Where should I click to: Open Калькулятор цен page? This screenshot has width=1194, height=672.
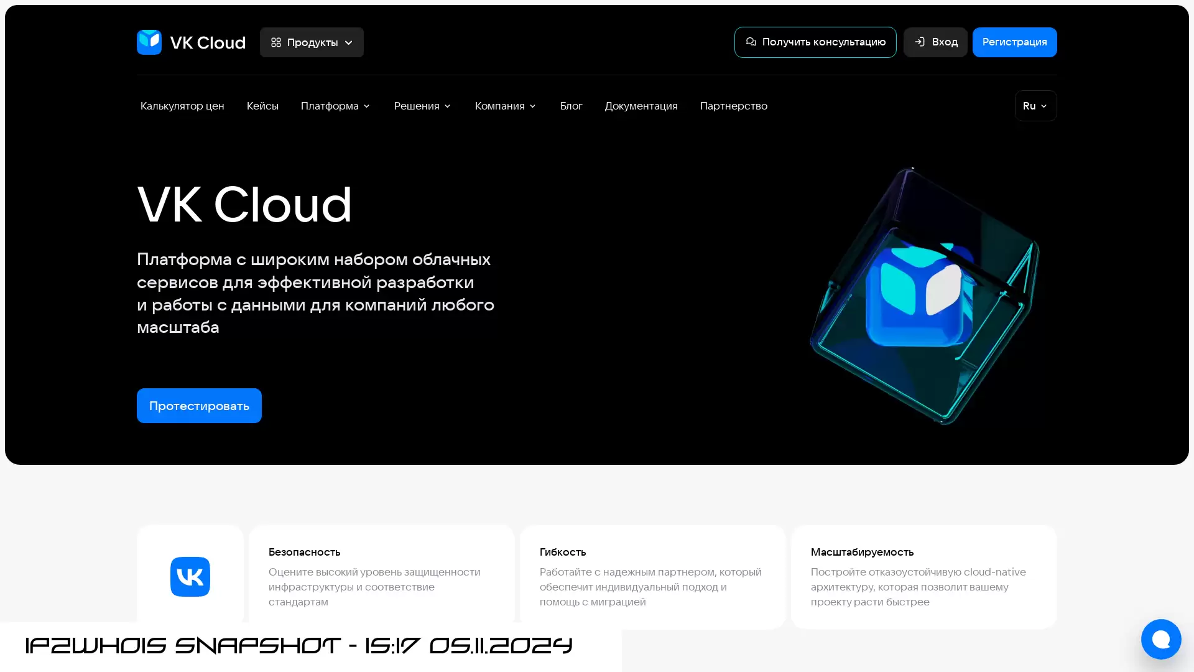coord(182,106)
